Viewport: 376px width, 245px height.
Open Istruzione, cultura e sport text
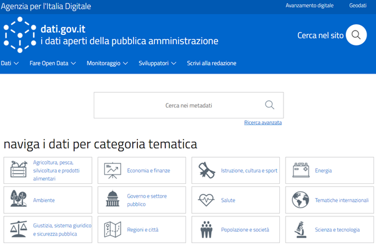click(x=249, y=171)
